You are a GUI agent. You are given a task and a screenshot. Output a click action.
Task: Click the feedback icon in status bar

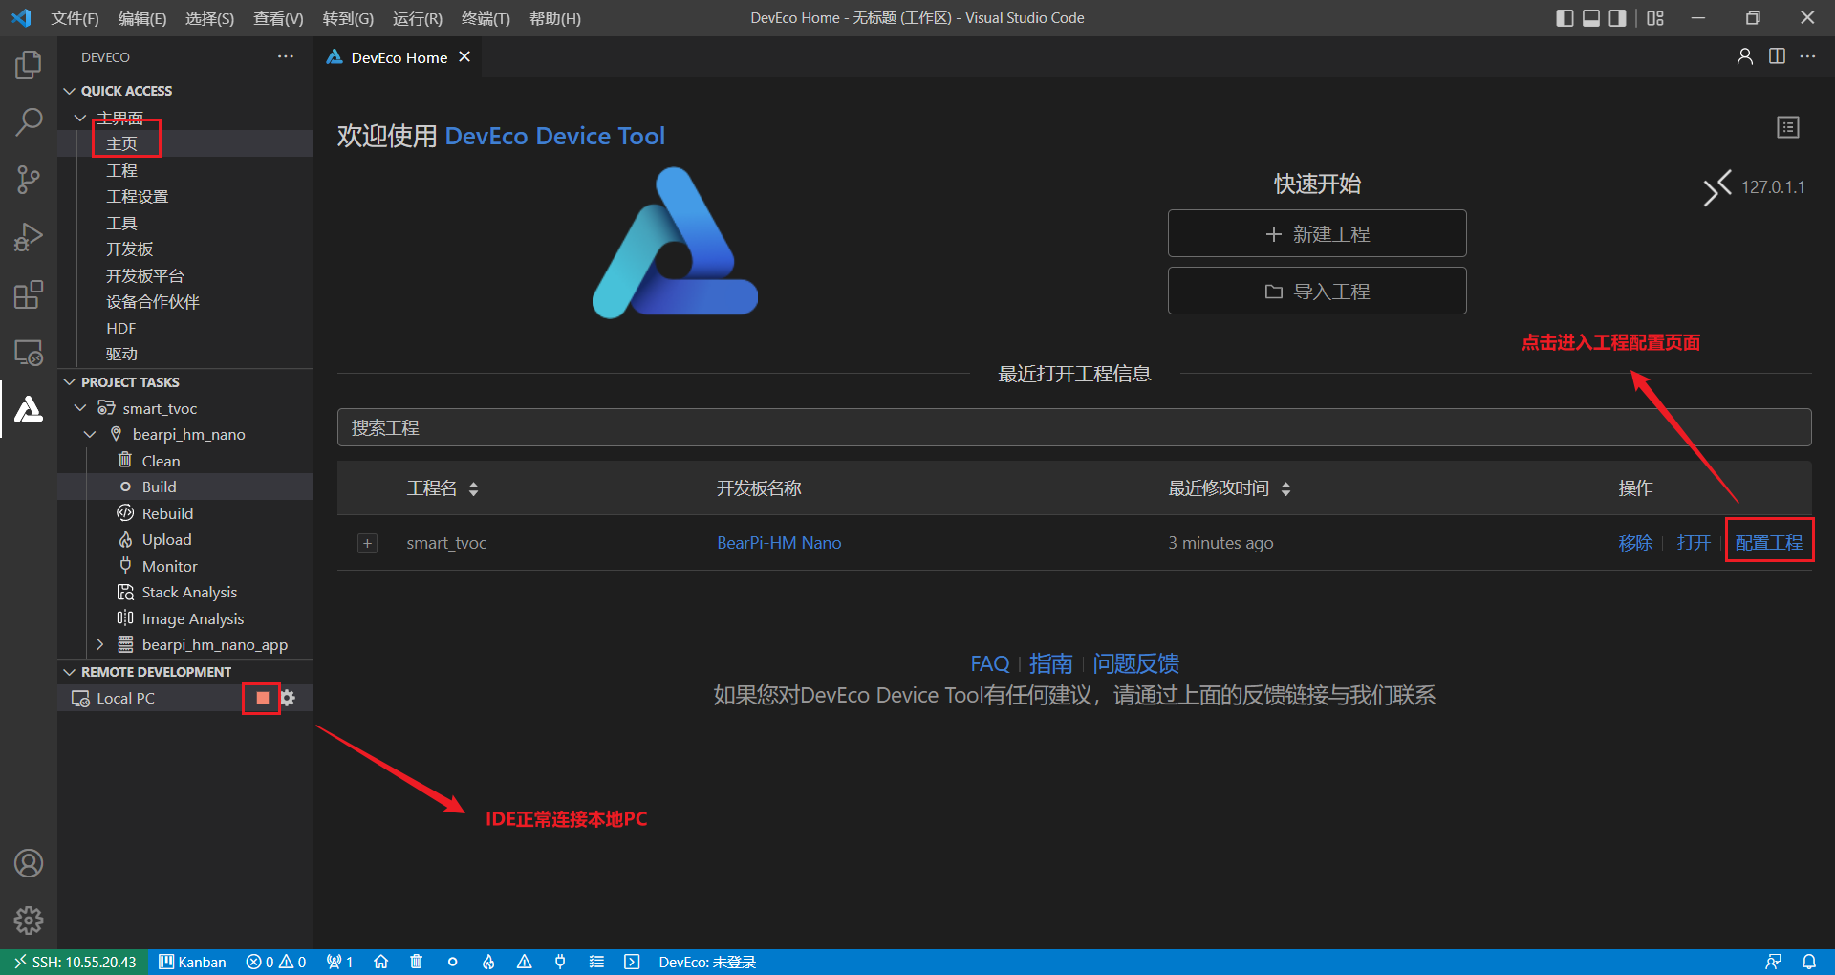(x=1773, y=962)
